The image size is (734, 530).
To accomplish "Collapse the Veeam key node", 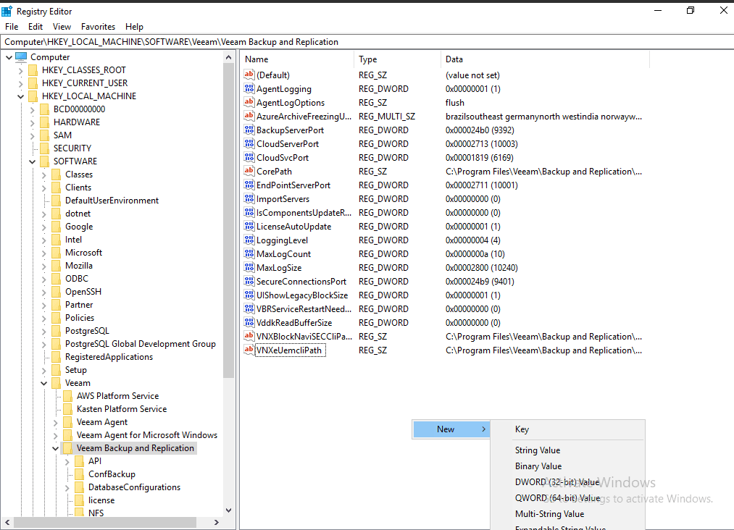I will coord(44,383).
